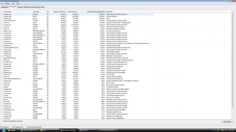The height and width of the screenshot is (132, 236).
Task: Select the alg.exe process row
Action: coord(78,99)
